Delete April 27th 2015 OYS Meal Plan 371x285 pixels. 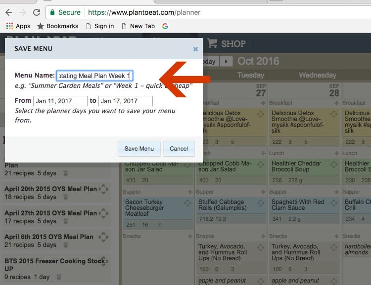click(x=66, y=221)
